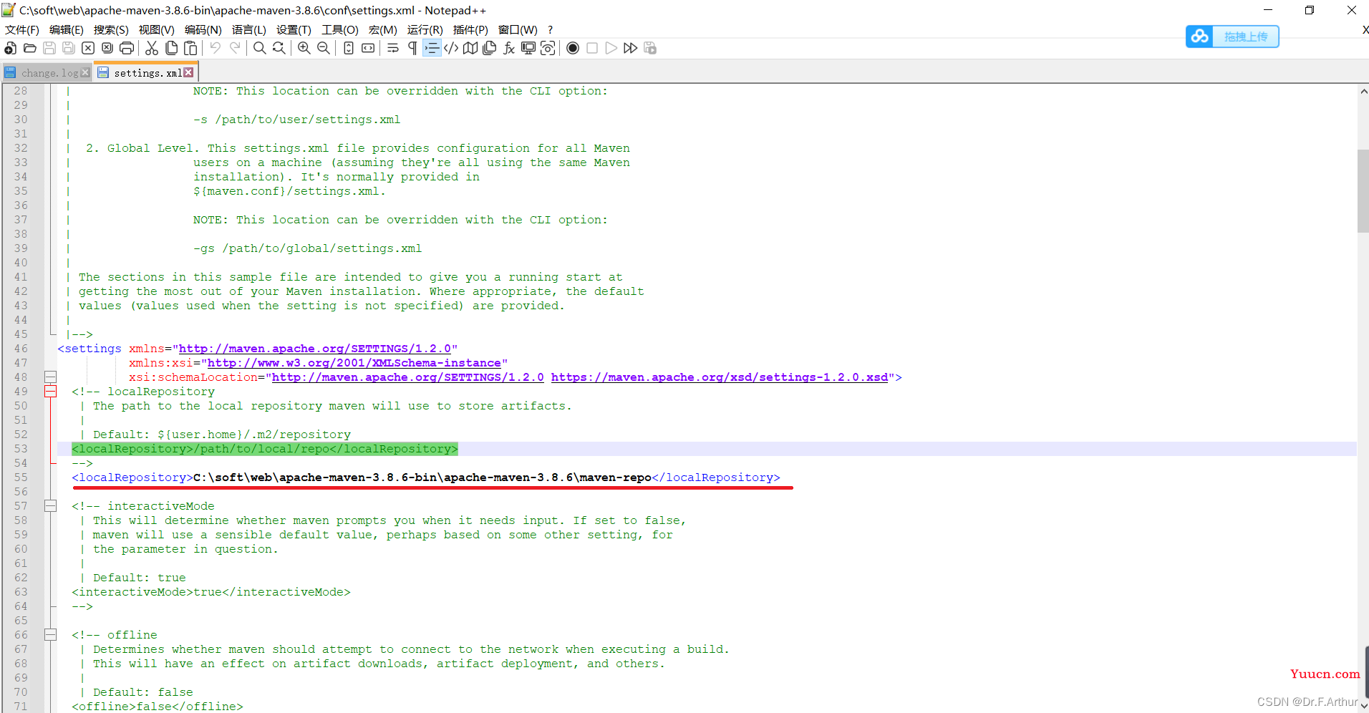The image size is (1369, 713).
Task: Click the Save recorded macro icon
Action: 650,48
